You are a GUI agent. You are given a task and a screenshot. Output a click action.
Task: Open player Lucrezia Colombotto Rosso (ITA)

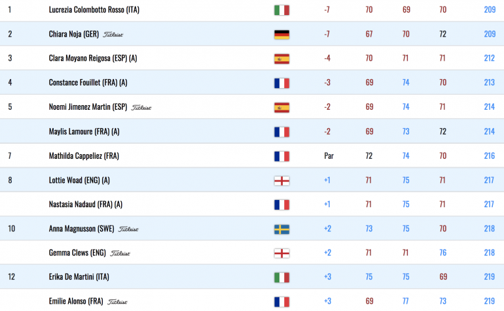94,10
